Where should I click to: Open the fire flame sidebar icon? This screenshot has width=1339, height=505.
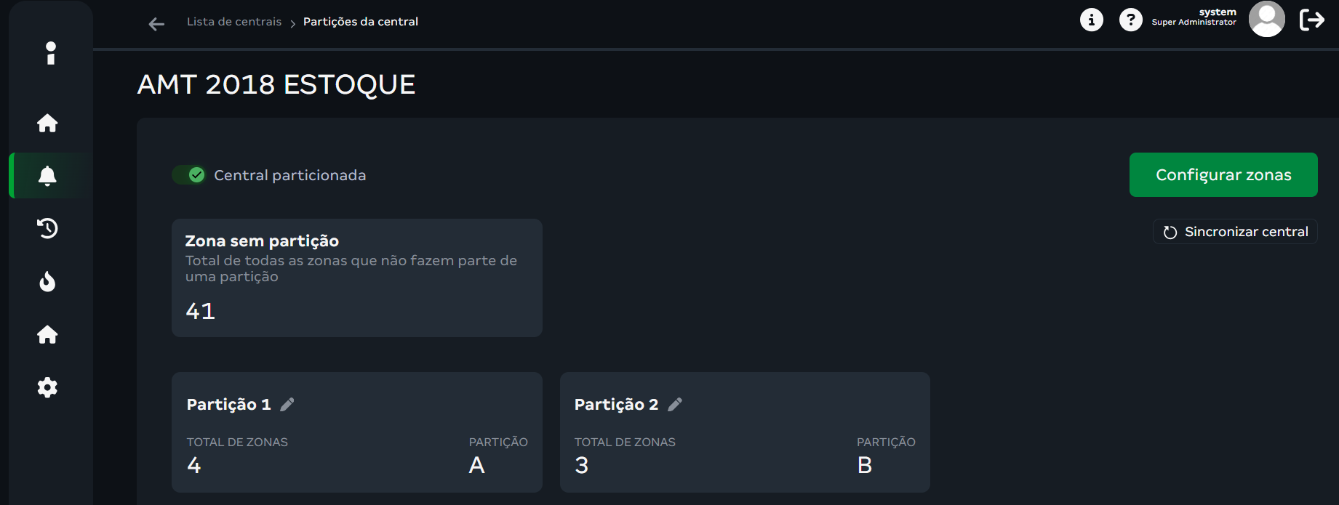coord(47,281)
